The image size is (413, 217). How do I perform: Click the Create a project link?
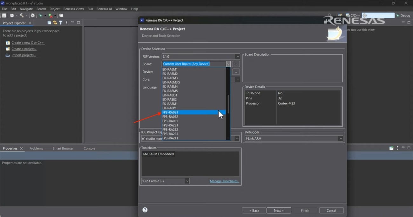click(24, 49)
